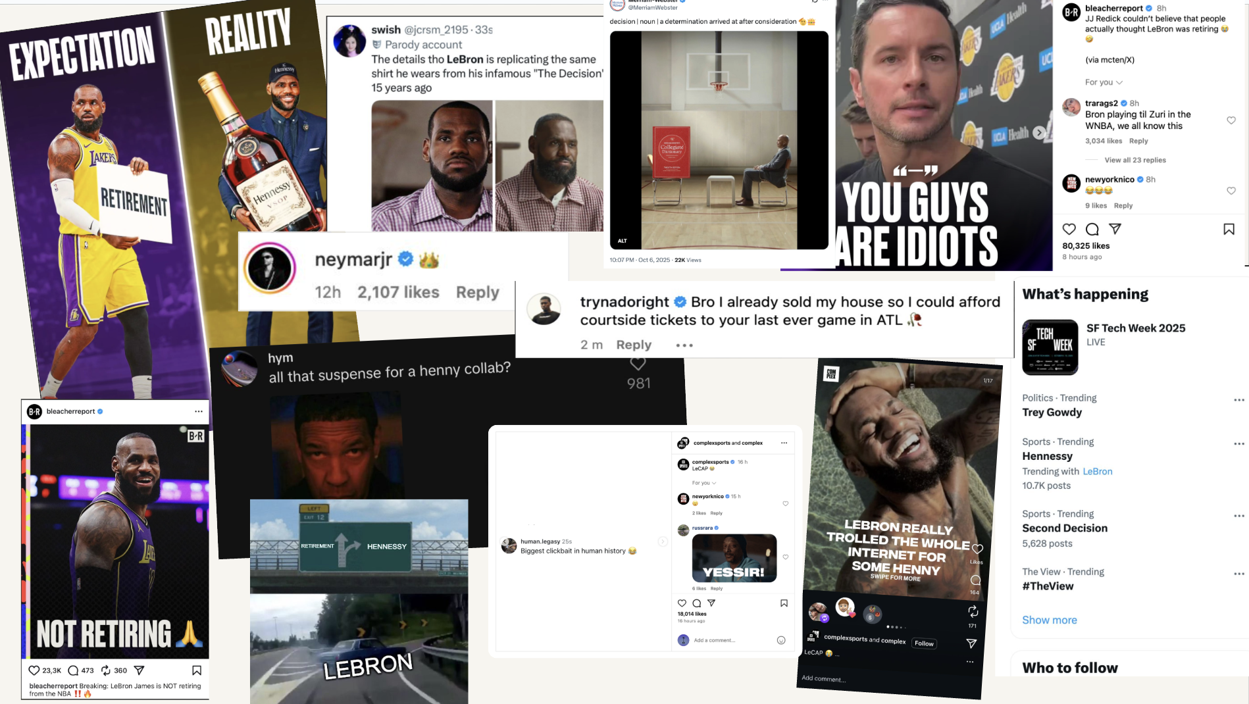Screen dimensions: 1249x704
Task: Reply to trynadoright's courtside tickets comment
Action: coord(633,345)
